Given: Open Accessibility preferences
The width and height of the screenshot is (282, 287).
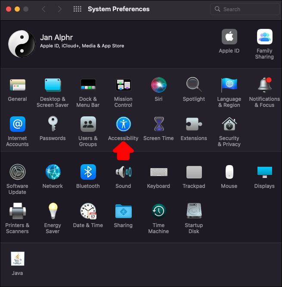Looking at the screenshot, I should [x=124, y=124].
